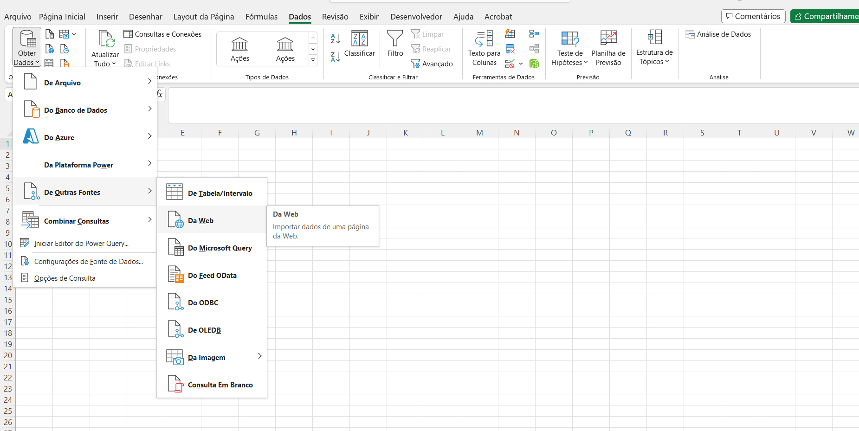Screen dimensions: 859x431
Task: Select De Tabela/Intervalo
Action: click(x=212, y=193)
